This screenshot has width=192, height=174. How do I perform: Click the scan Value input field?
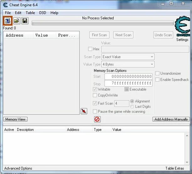145,49
